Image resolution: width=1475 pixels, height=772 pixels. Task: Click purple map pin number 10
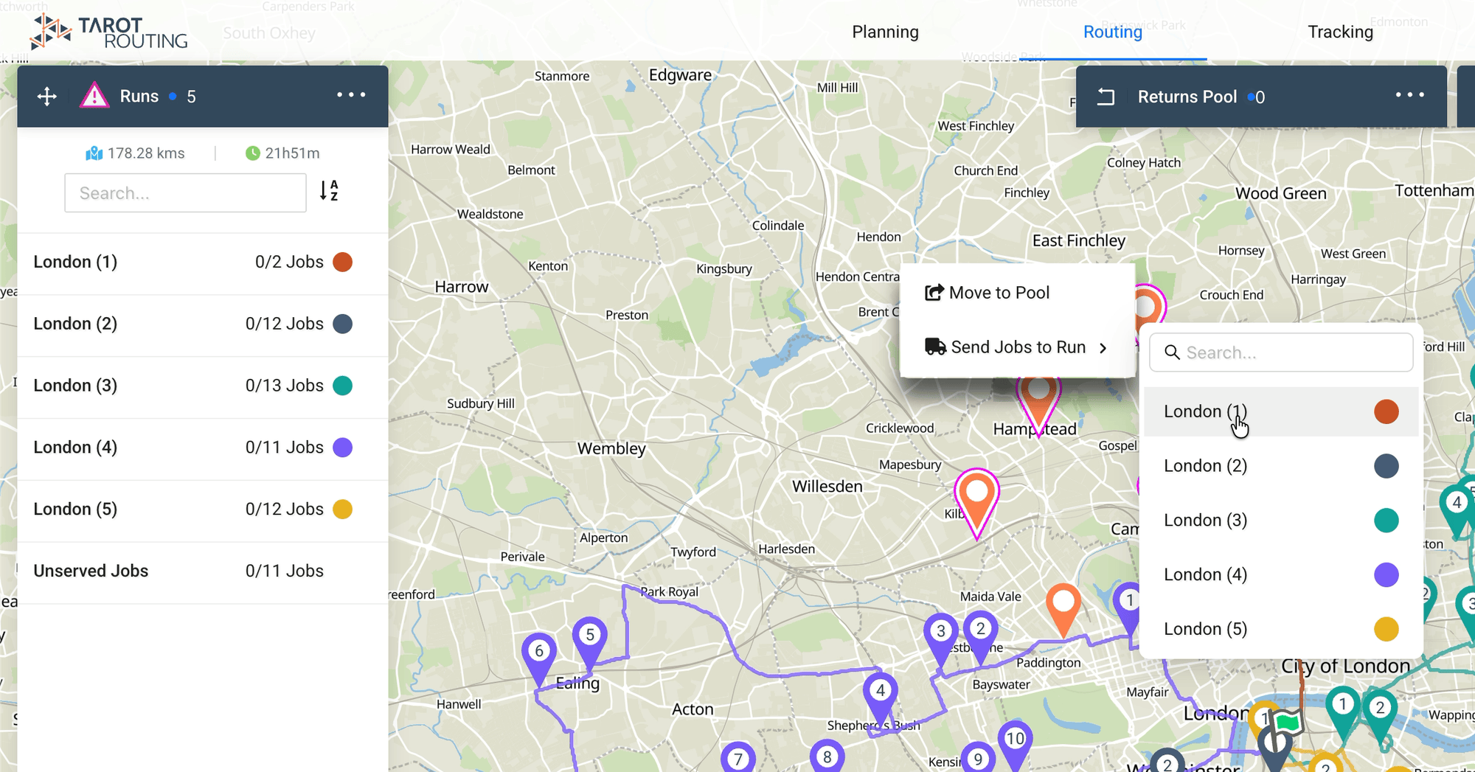pos(1016,745)
